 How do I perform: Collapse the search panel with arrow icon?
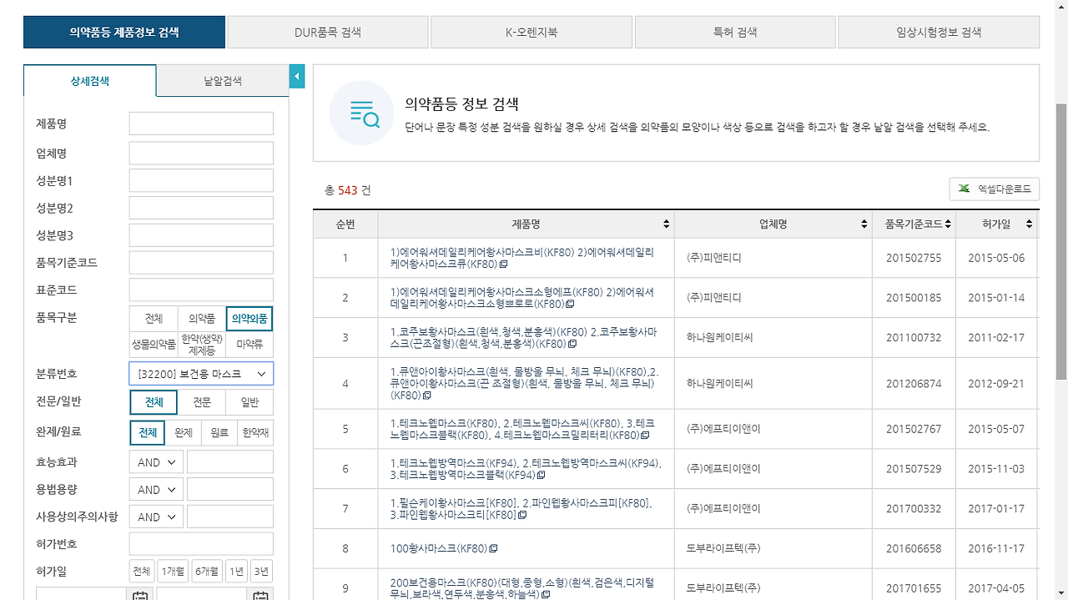point(297,77)
